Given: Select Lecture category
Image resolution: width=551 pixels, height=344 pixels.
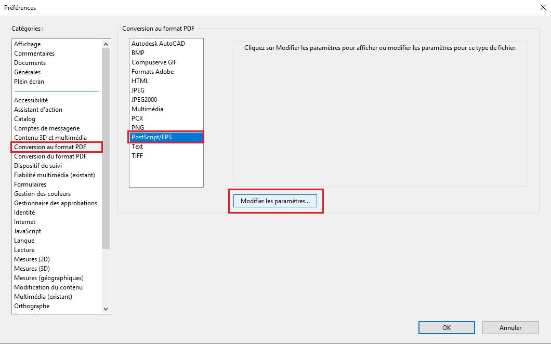Looking at the screenshot, I should 24,250.
